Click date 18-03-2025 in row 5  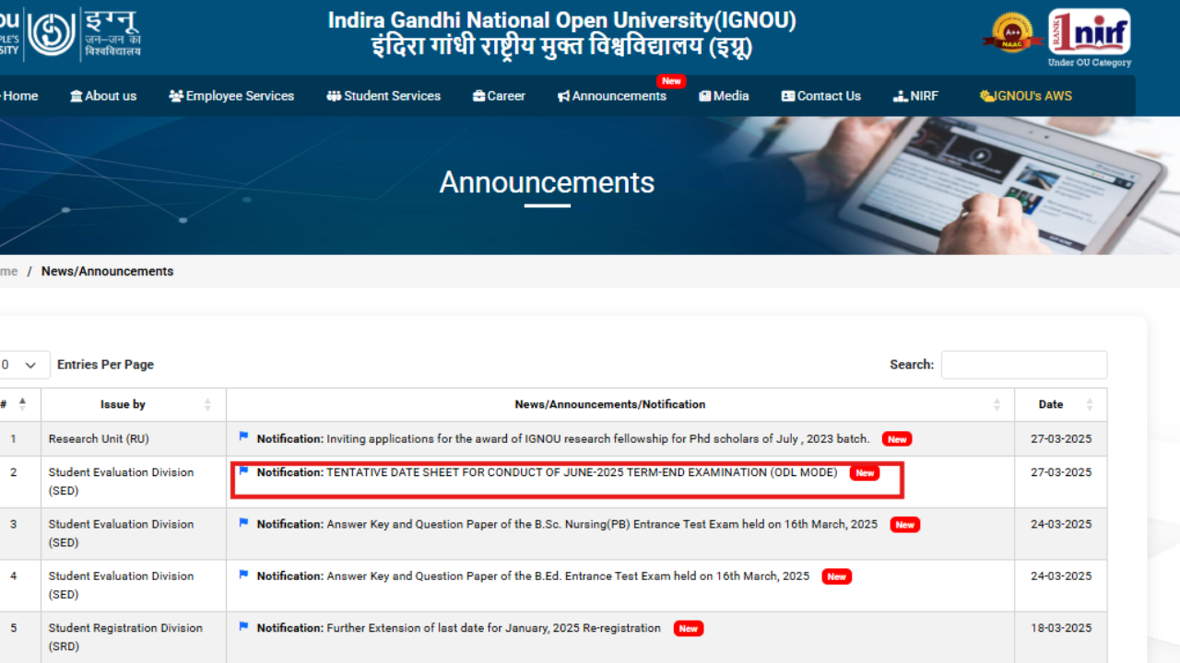(1061, 628)
